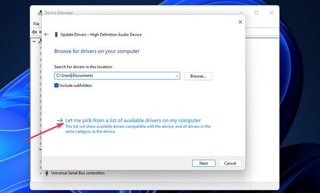The width and height of the screenshot is (320, 193).
Task: Close the Device Manager window
Action: click(x=271, y=13)
